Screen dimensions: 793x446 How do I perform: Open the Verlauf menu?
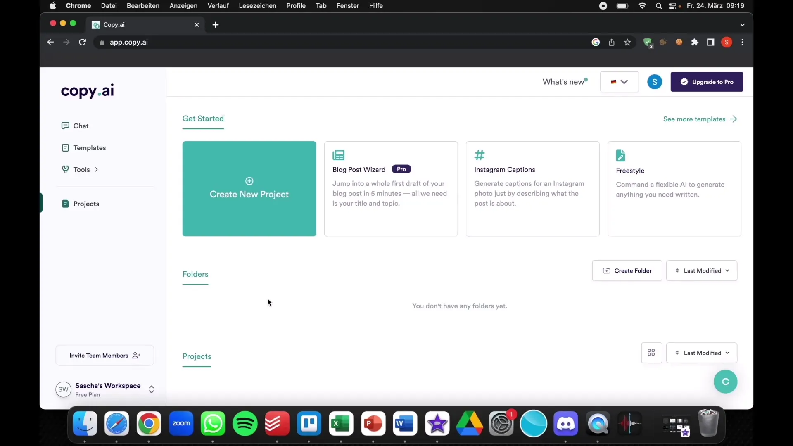click(x=218, y=6)
